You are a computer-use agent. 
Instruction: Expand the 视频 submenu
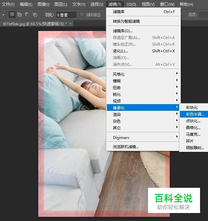[143, 101]
